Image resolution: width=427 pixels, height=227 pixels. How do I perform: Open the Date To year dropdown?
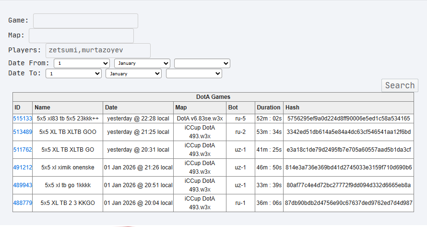(x=194, y=74)
